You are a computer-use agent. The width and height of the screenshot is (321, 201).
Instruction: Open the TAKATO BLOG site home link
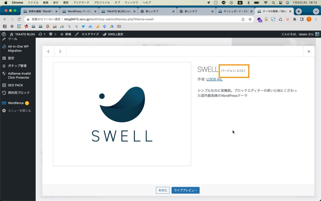(22, 34)
